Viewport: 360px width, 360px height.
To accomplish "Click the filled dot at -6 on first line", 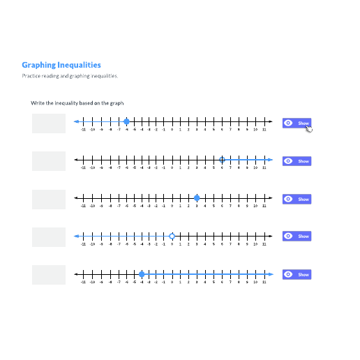I will coord(126,121).
